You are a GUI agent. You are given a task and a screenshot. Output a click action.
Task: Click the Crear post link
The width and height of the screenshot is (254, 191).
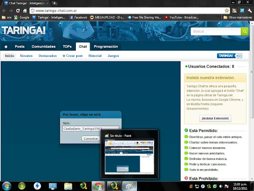tap(72, 56)
